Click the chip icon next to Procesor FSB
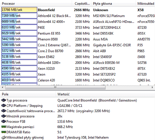 (x=3, y=121)
